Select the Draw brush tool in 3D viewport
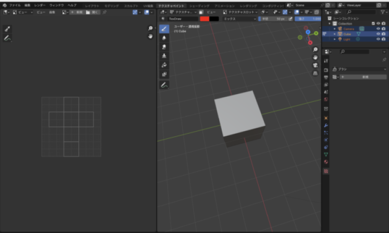 164,29
